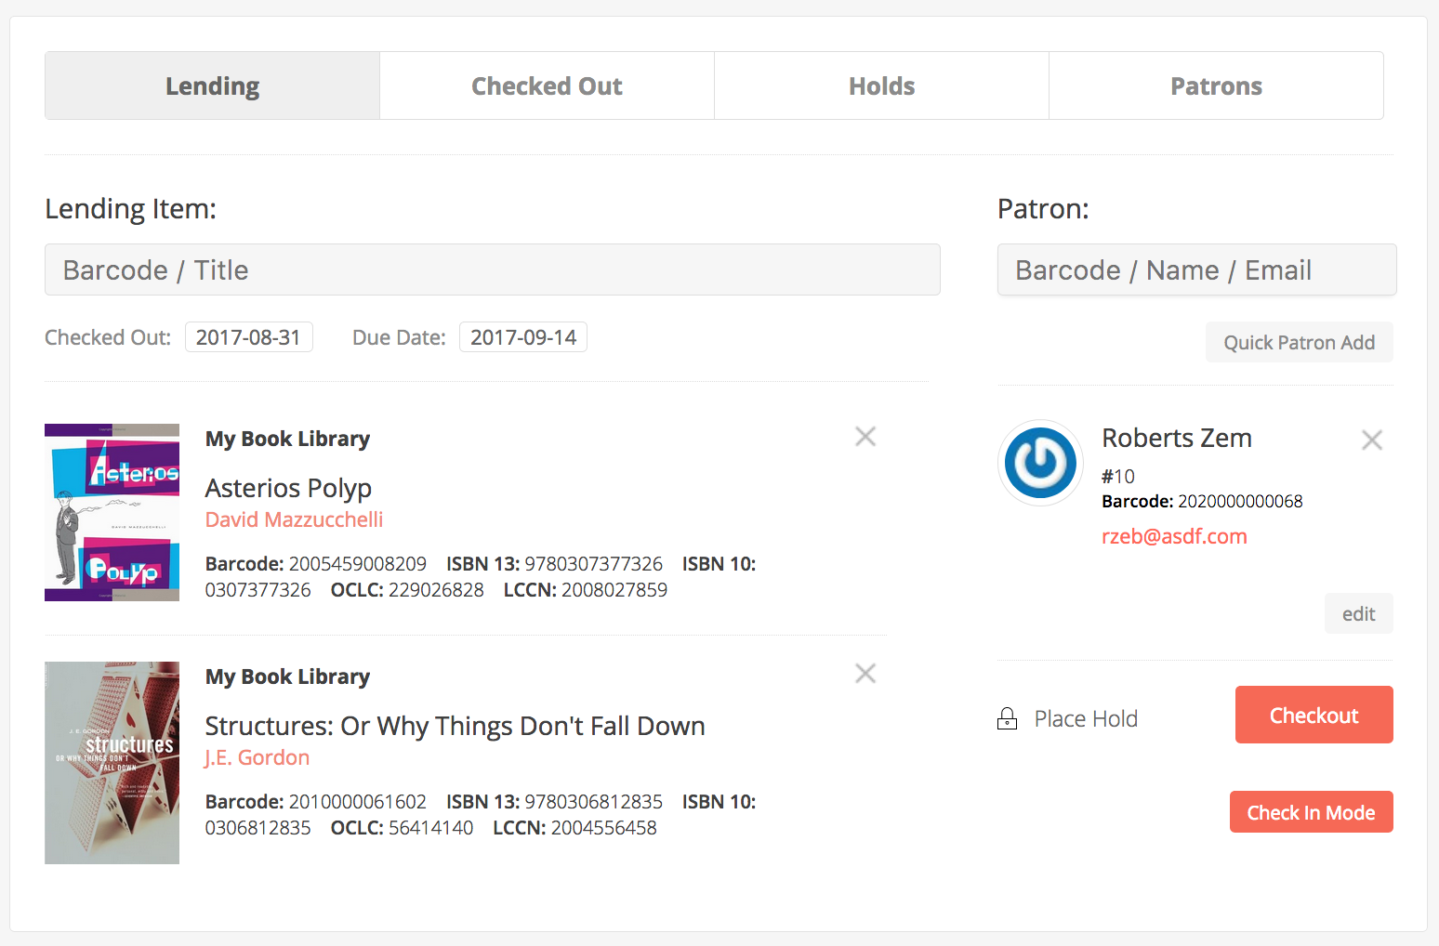Select the Lending tab

click(212, 86)
